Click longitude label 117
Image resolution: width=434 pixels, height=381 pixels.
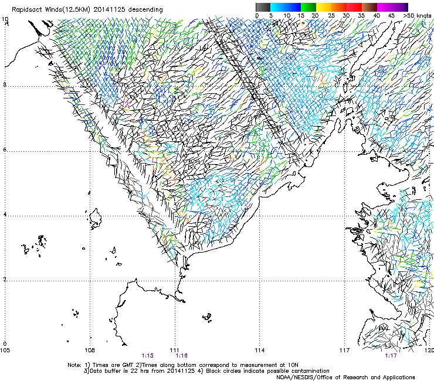click(x=344, y=351)
